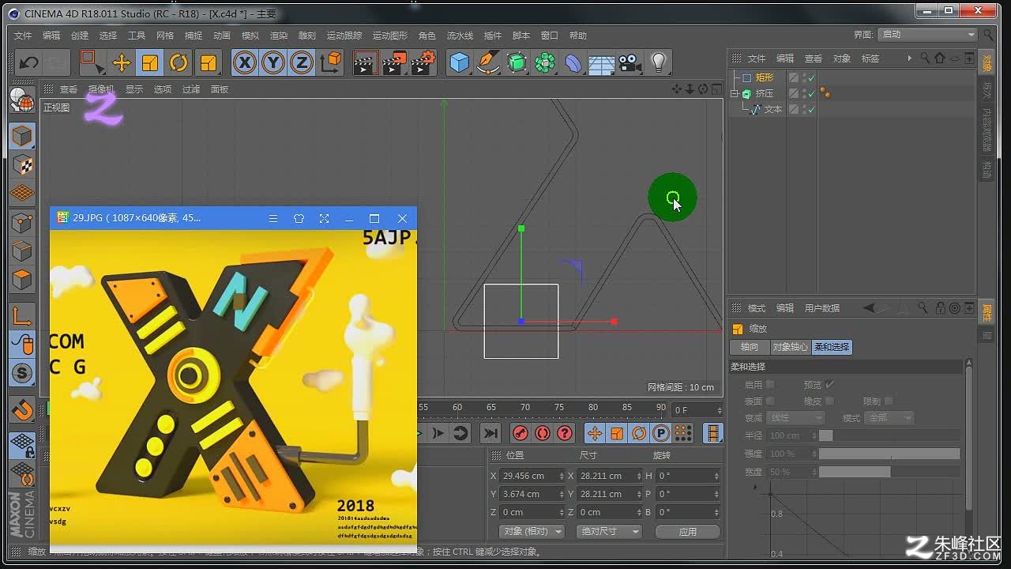Add a floor environment object
Image resolution: width=1011 pixels, height=569 pixels.
click(602, 62)
